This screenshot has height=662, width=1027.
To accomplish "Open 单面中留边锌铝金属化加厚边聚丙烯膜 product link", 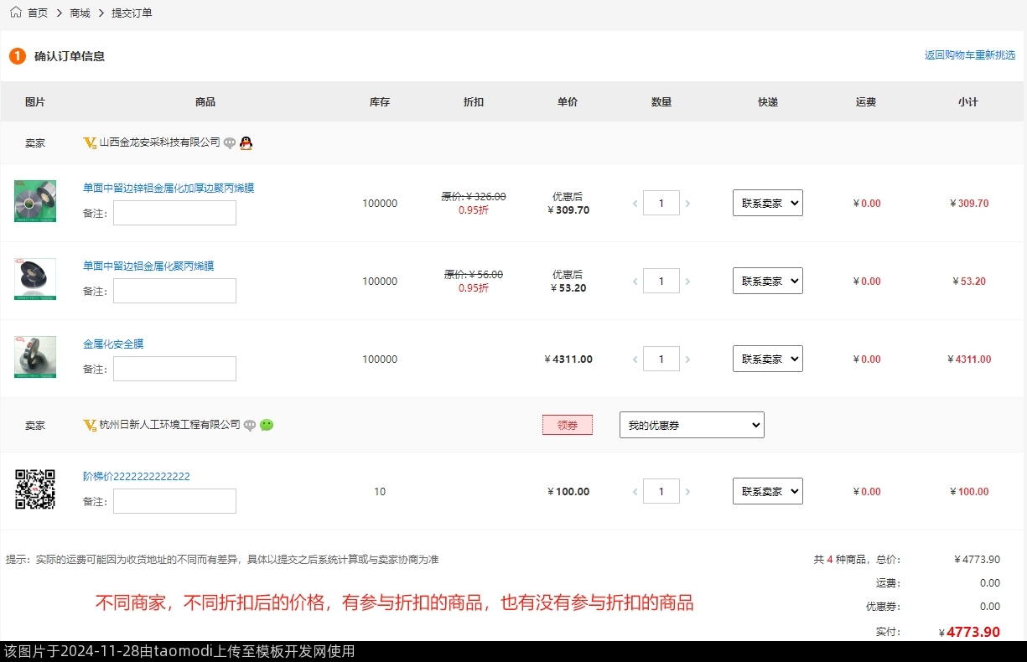I will coord(168,189).
